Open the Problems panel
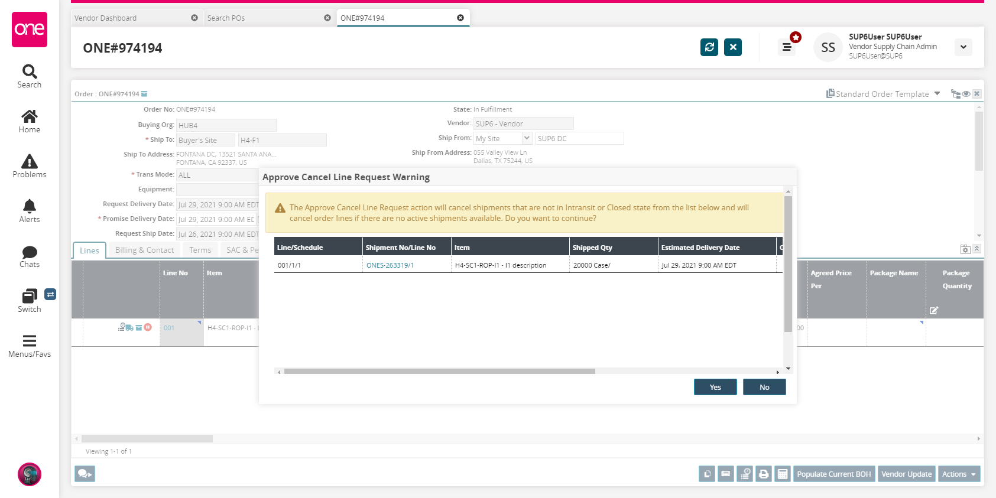The image size is (996, 498). [30, 167]
